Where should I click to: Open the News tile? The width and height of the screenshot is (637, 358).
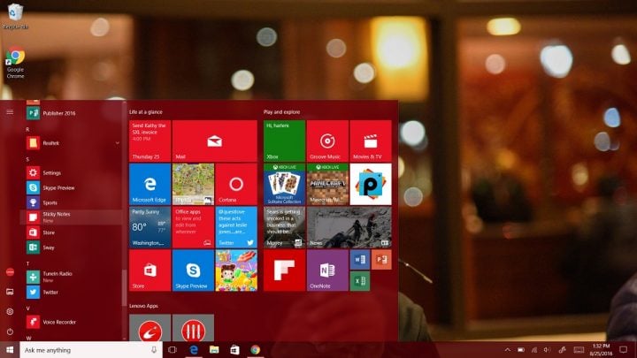click(x=349, y=227)
